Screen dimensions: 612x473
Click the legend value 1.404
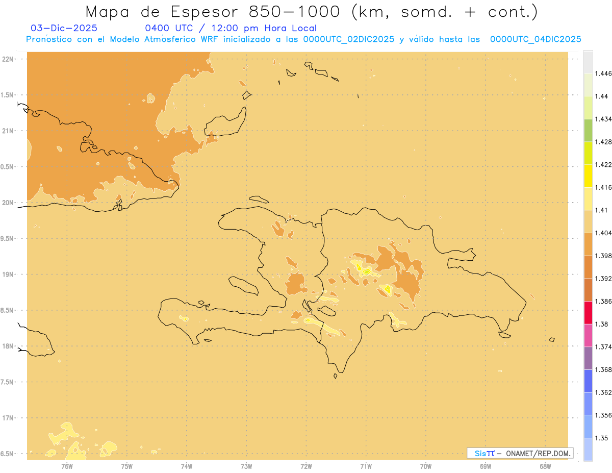[603, 233]
